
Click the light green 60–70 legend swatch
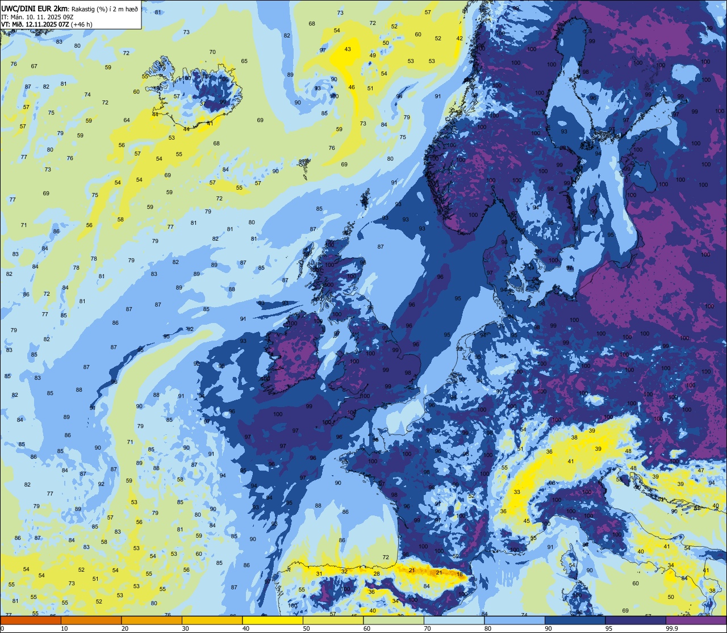[394, 621]
